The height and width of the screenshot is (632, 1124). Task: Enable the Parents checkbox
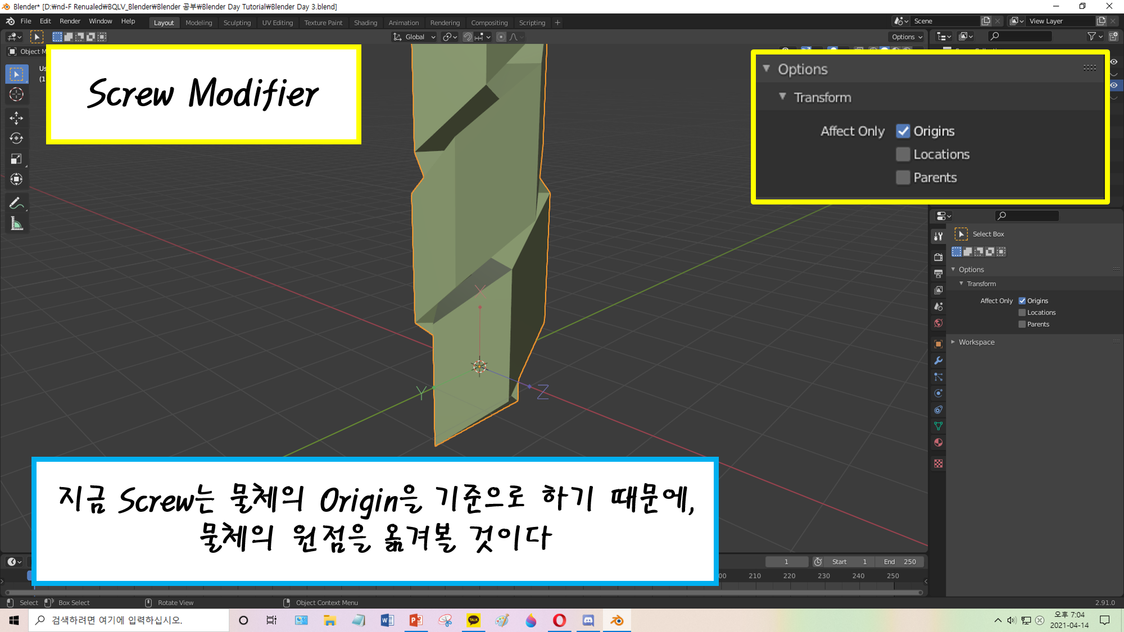point(1022,324)
